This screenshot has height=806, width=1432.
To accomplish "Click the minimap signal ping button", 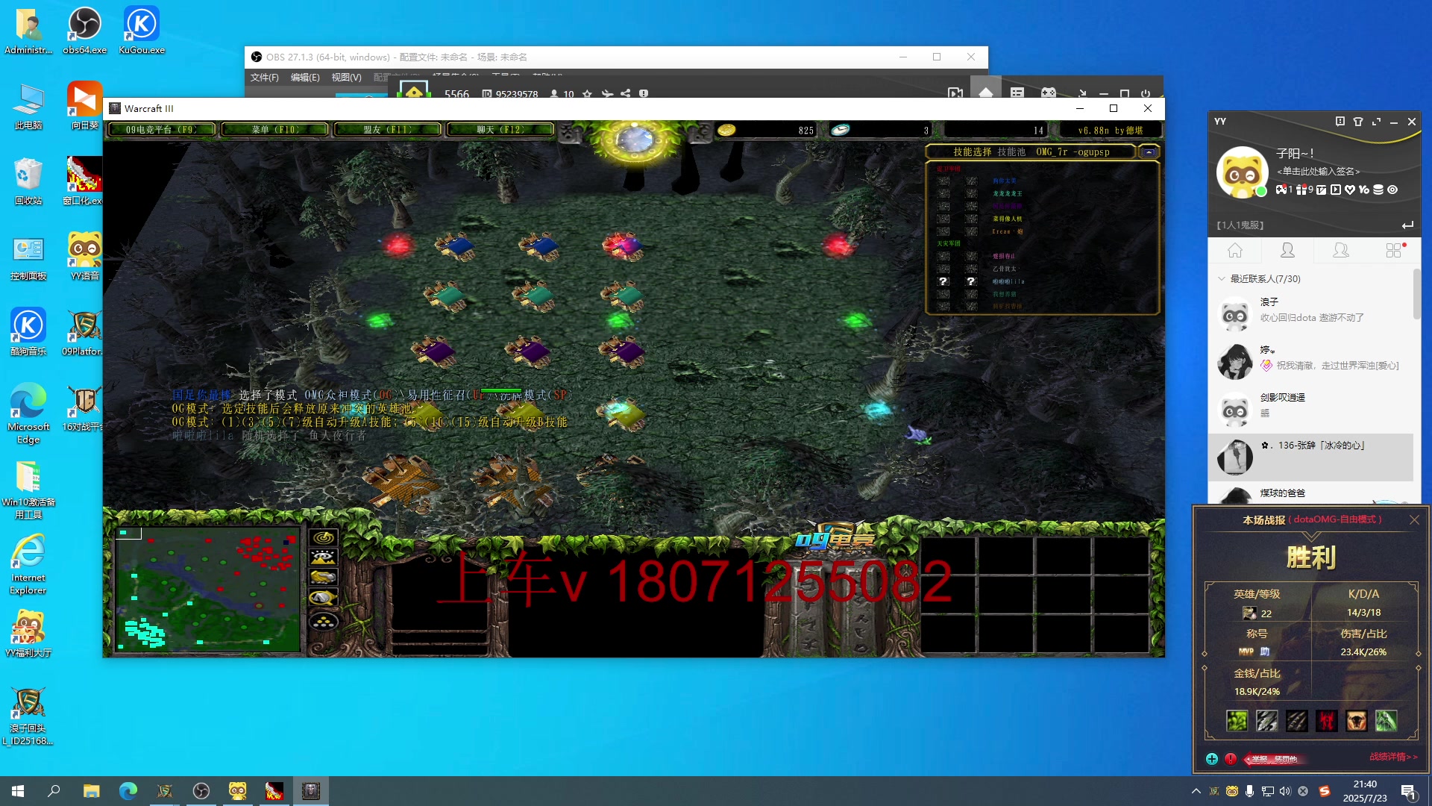I will coord(324,537).
